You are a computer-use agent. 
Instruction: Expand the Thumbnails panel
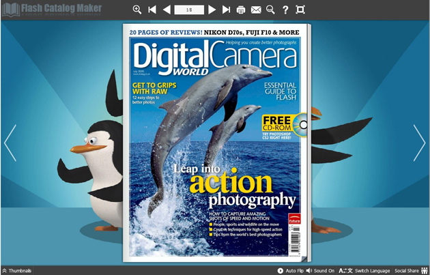17,271
